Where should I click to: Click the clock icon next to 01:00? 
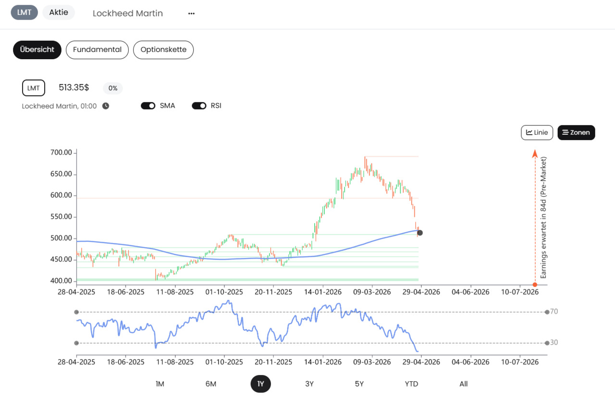(x=106, y=106)
